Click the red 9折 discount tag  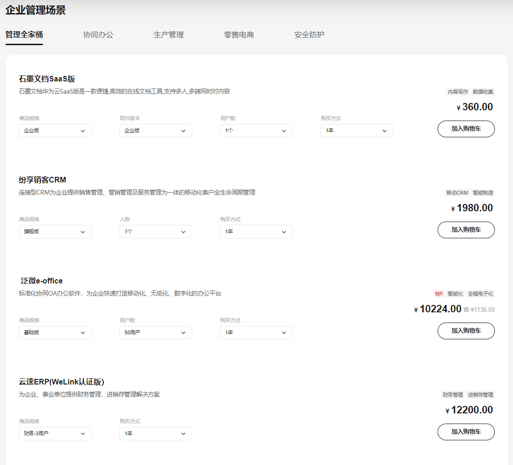tap(439, 294)
